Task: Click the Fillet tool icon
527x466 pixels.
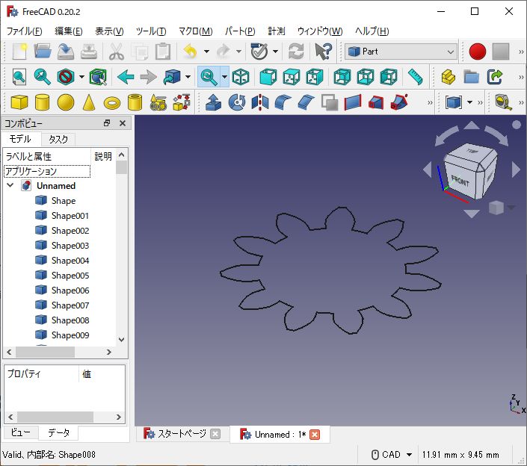Action: click(x=283, y=102)
